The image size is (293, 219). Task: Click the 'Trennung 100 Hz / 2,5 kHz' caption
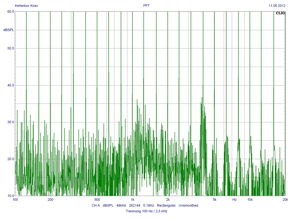(x=146, y=211)
